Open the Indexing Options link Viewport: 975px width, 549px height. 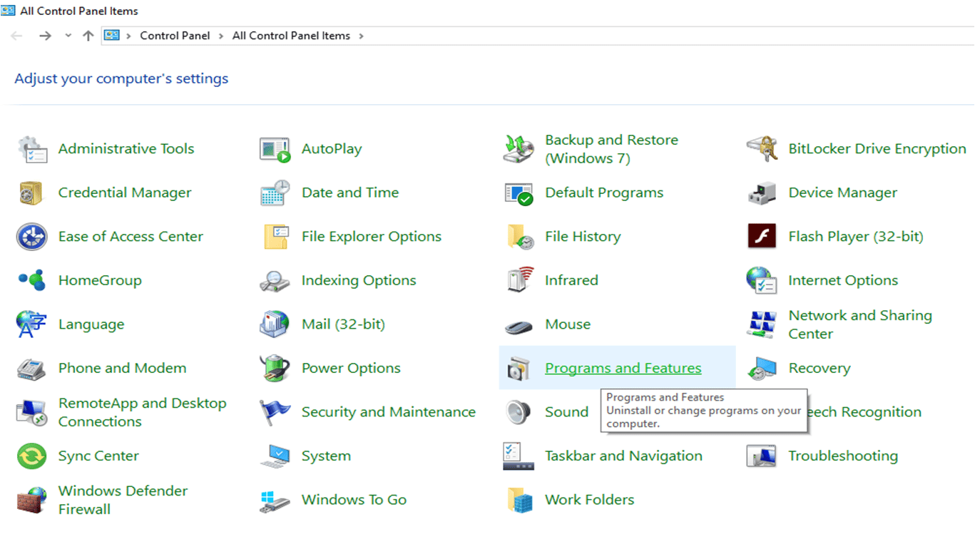[359, 280]
